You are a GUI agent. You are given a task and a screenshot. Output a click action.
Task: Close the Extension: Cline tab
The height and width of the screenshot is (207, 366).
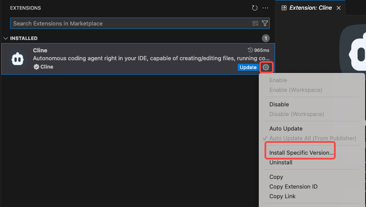(338, 8)
